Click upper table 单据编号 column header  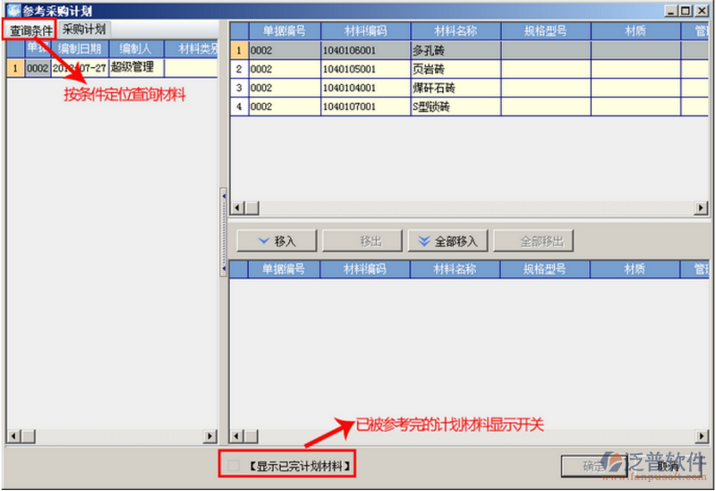tap(285, 31)
